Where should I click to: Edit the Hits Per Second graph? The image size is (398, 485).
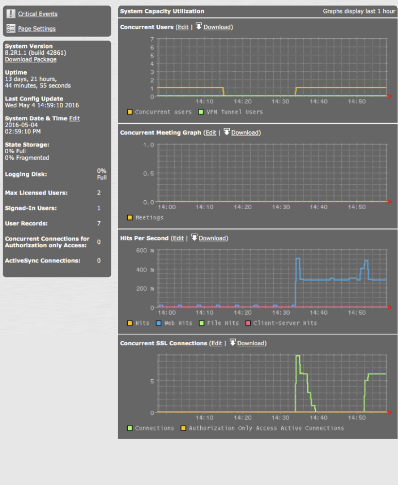[x=178, y=238]
